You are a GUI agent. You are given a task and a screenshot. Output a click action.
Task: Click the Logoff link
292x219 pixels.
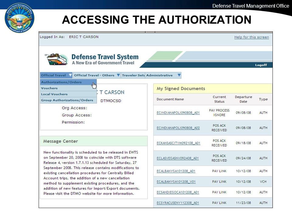(x=261, y=65)
